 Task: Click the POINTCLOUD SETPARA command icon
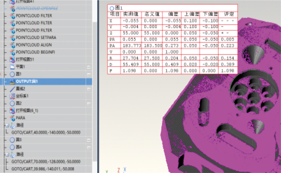pyautogui.click(x=12, y=38)
